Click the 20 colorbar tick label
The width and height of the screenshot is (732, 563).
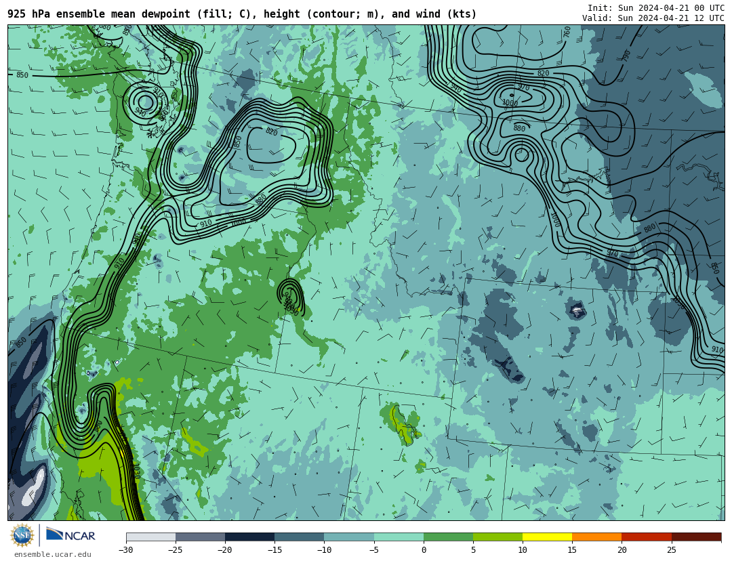click(x=622, y=550)
